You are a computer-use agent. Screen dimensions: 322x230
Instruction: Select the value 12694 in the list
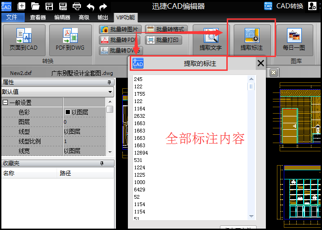(x=141, y=153)
